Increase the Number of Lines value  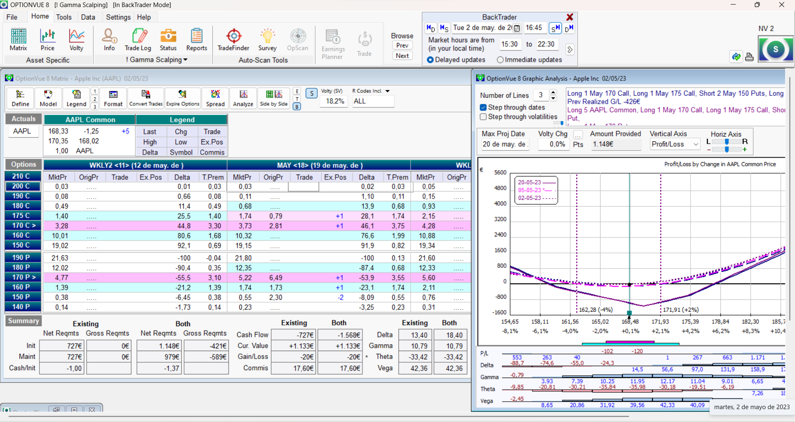point(553,92)
